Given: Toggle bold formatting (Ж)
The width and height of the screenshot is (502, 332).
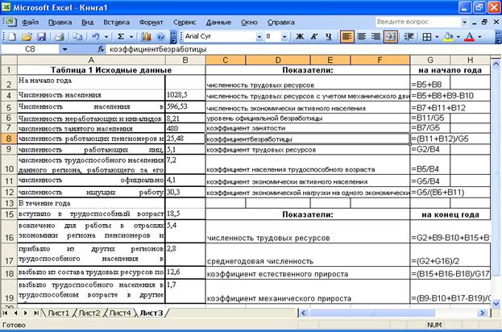Looking at the screenshot, I should coord(300,37).
